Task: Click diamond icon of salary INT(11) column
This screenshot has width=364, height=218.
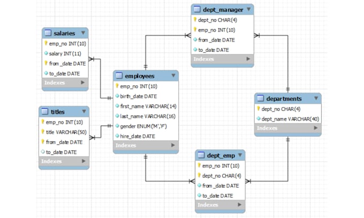Action: [46, 53]
